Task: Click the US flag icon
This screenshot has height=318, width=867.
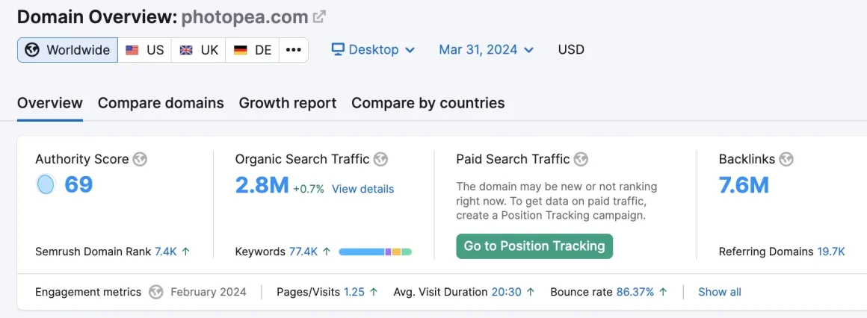Action: click(132, 50)
